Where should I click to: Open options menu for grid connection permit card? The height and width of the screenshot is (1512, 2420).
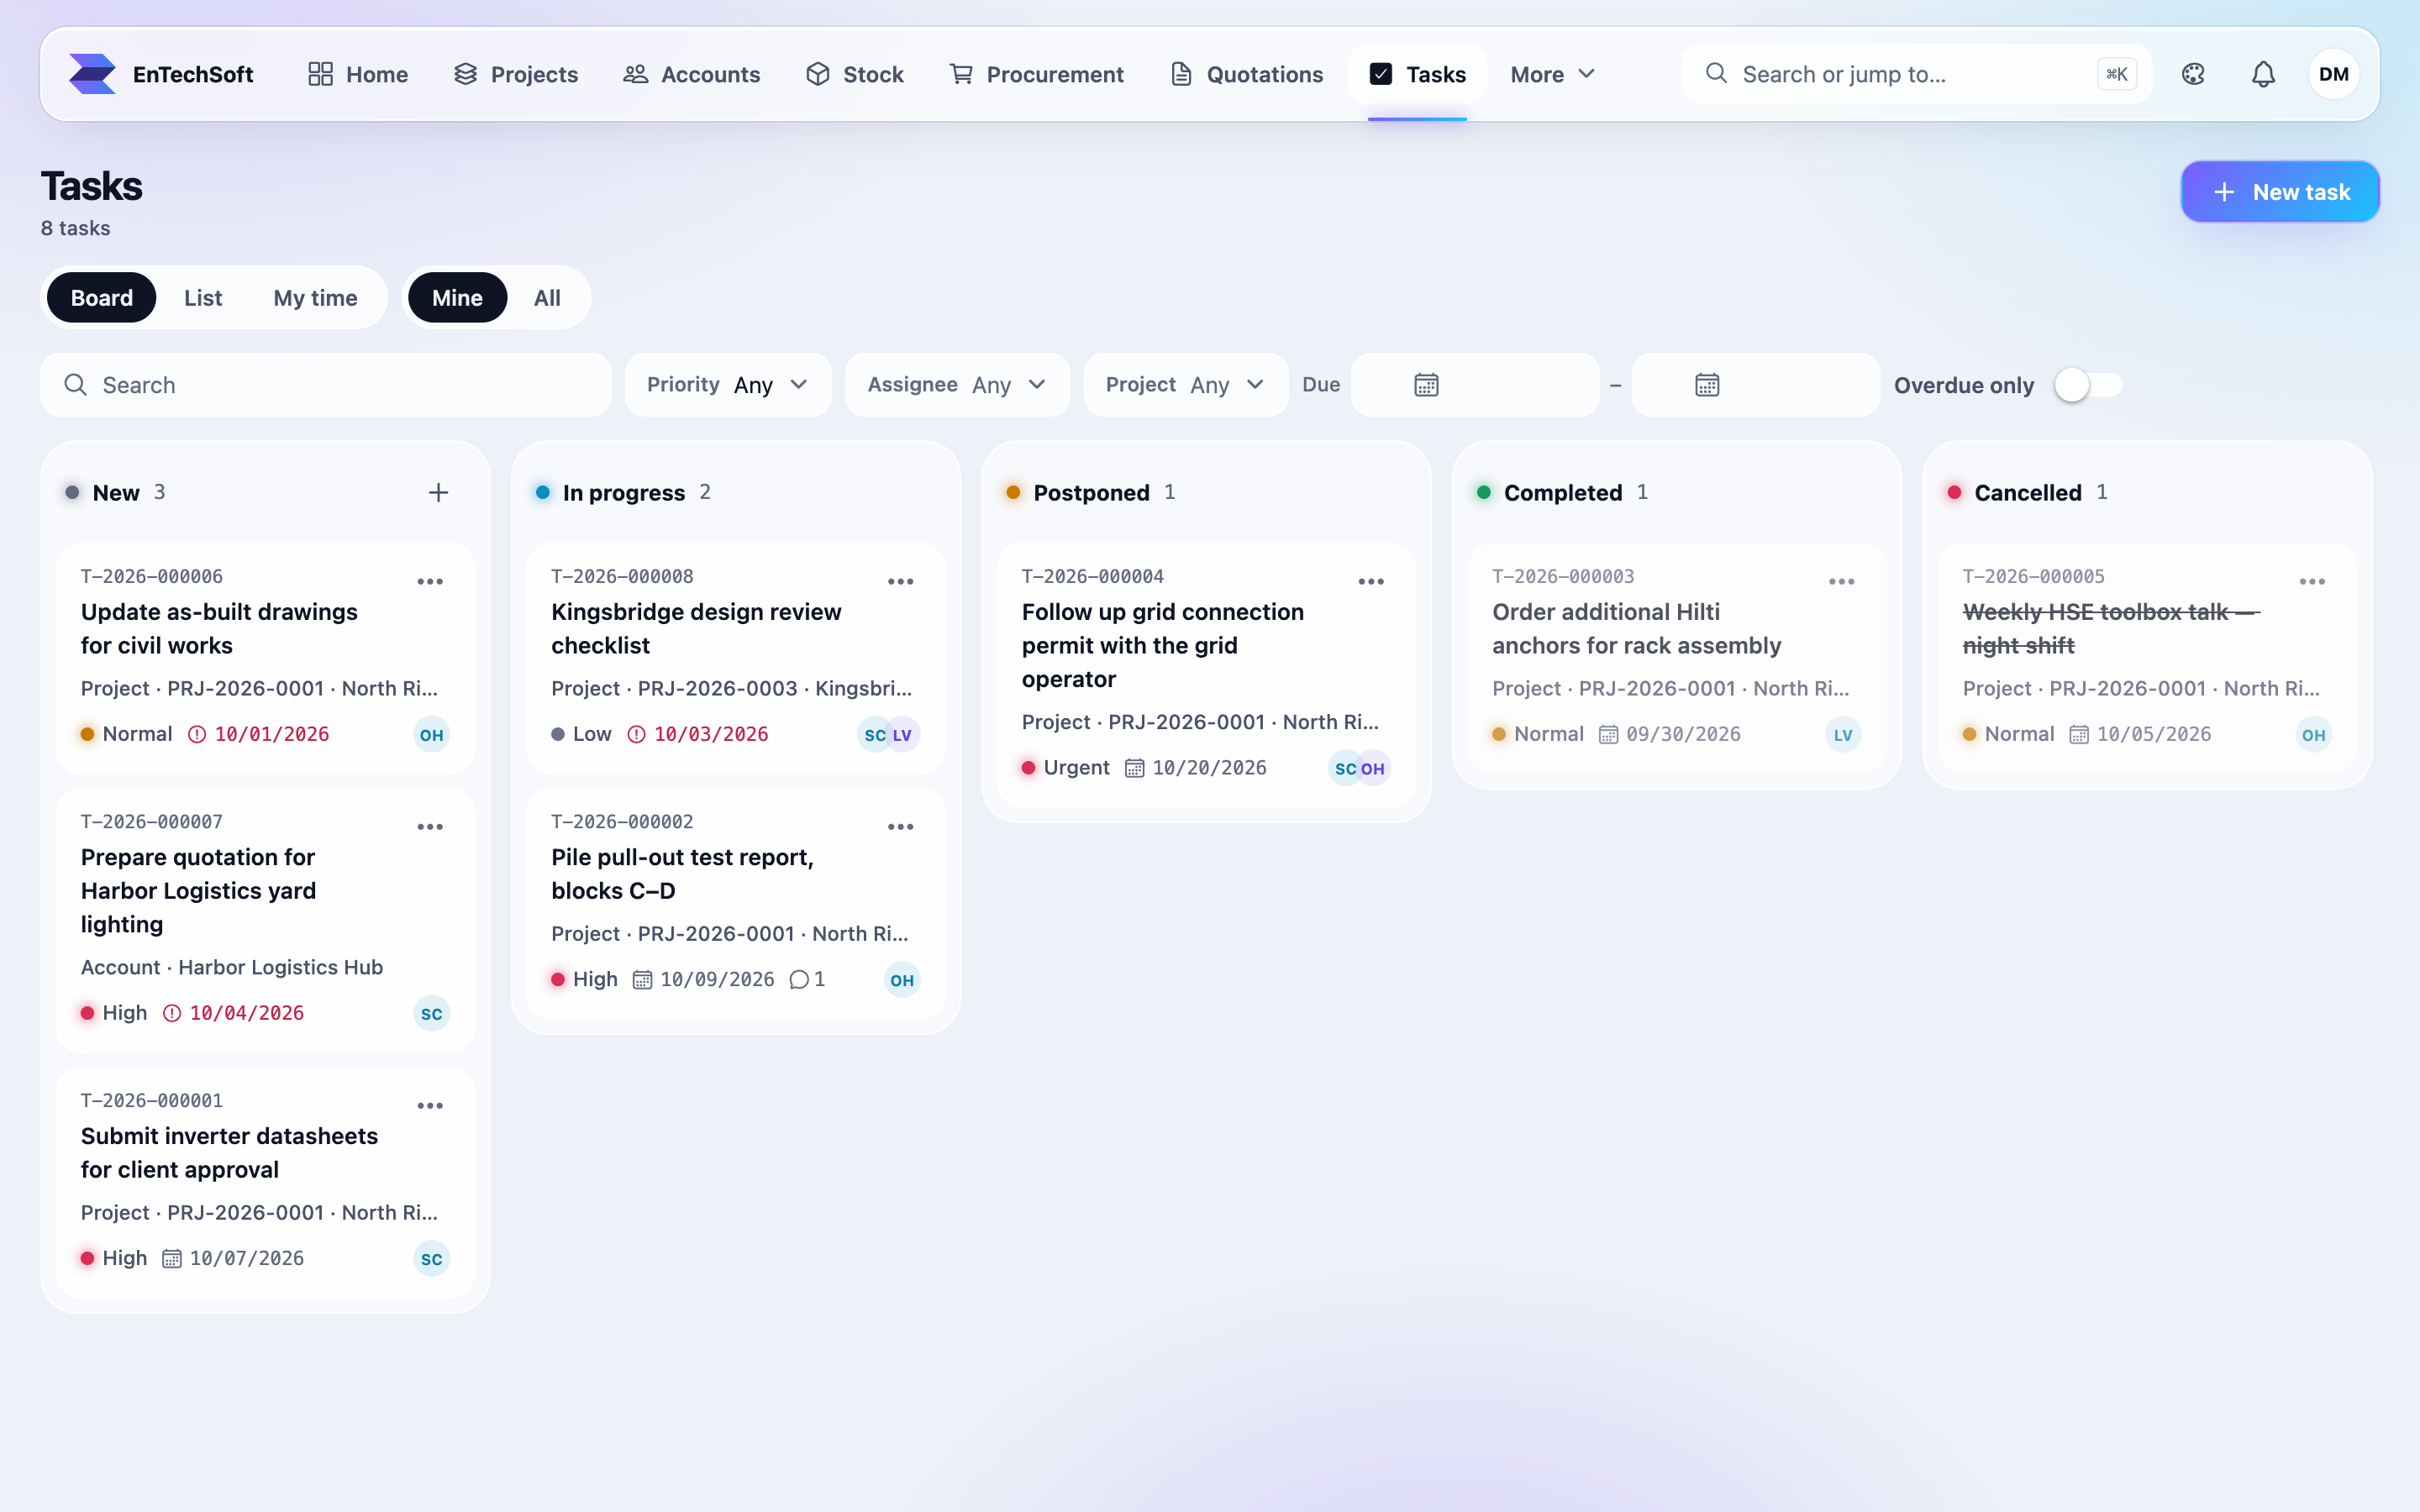click(1371, 581)
